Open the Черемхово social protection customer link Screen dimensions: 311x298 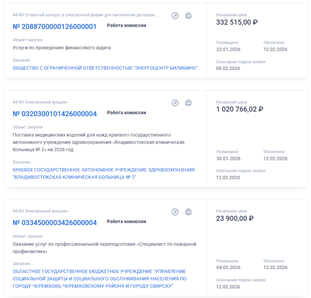click(99, 279)
